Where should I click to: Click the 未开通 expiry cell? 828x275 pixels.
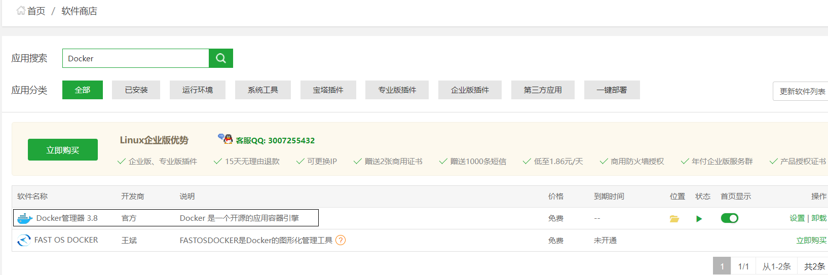605,241
